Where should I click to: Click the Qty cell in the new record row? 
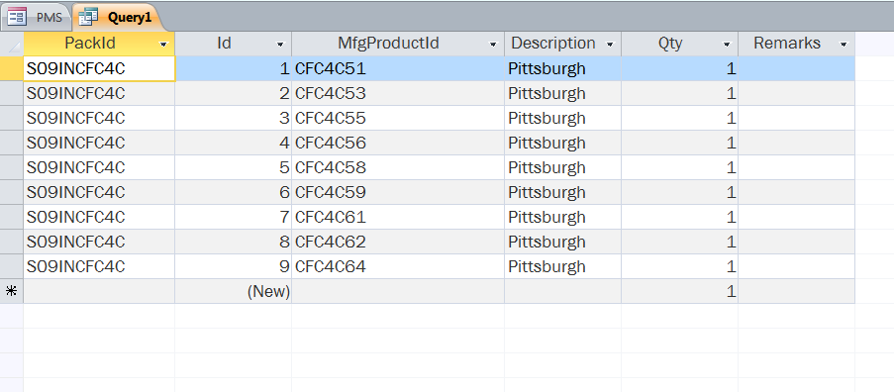coord(679,291)
